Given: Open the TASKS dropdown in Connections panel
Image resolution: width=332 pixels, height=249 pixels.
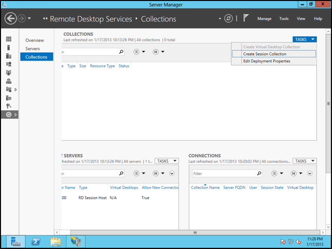Looking at the screenshot, I should [305, 161].
